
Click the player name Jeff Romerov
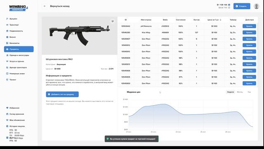pyautogui.click(x=146, y=26)
